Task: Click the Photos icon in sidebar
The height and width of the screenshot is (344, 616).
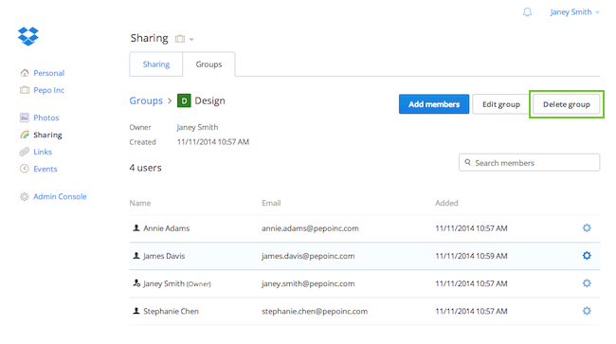Action: pos(25,118)
